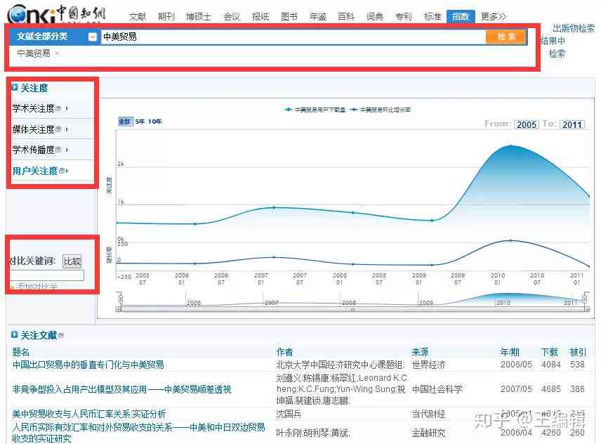Switch to the 专利 tab
Screen dimensions: 601x444
point(404,16)
